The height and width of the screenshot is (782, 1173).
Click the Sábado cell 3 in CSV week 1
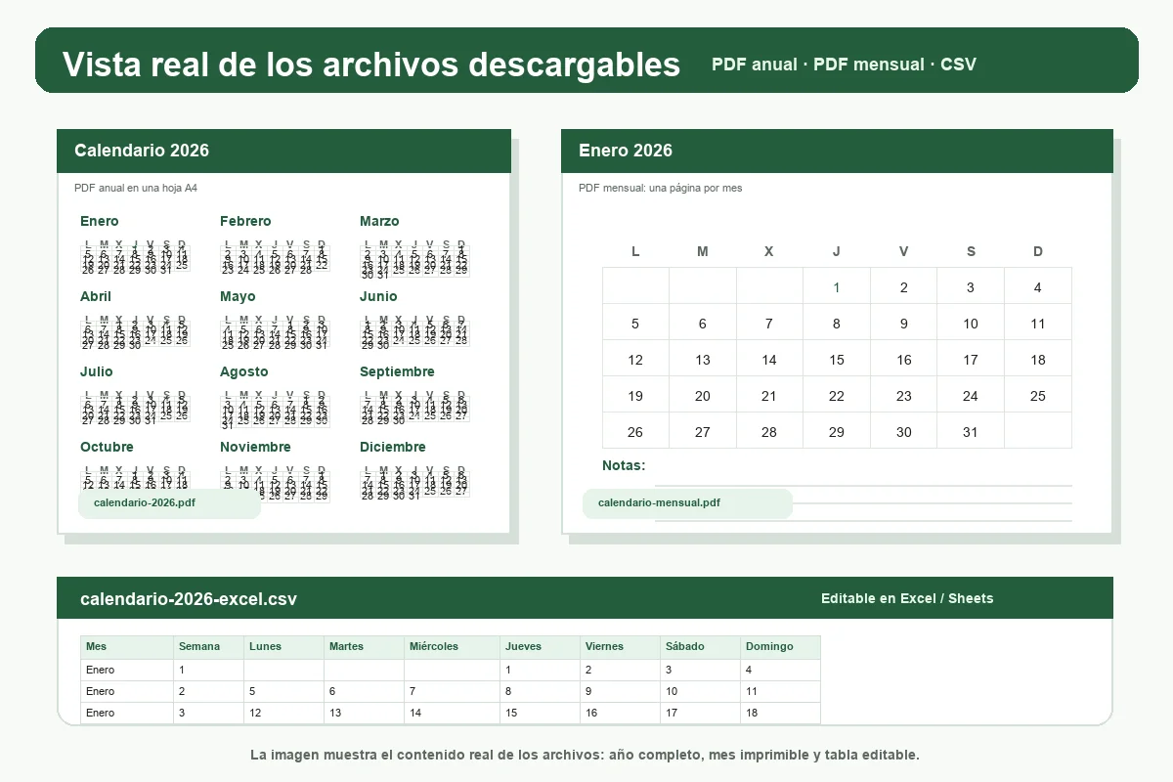[700, 670]
